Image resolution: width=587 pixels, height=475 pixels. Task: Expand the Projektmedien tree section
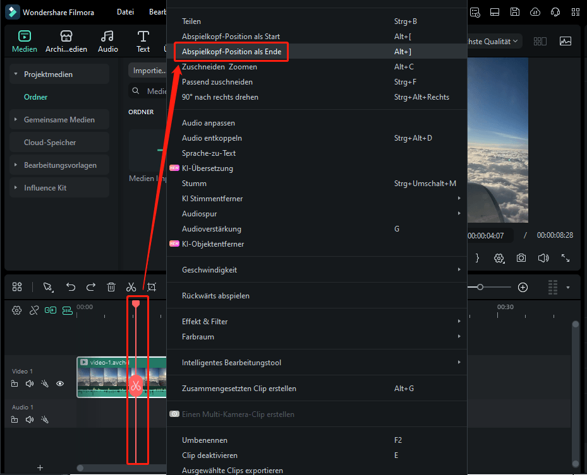pos(16,74)
